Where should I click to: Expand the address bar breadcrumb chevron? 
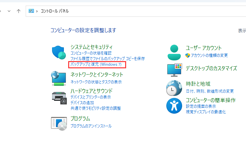pyautogui.click(x=37, y=11)
